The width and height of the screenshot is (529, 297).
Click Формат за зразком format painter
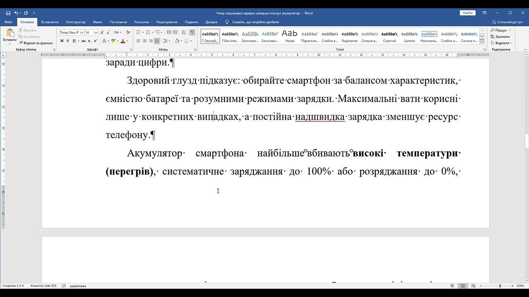click(x=36, y=43)
